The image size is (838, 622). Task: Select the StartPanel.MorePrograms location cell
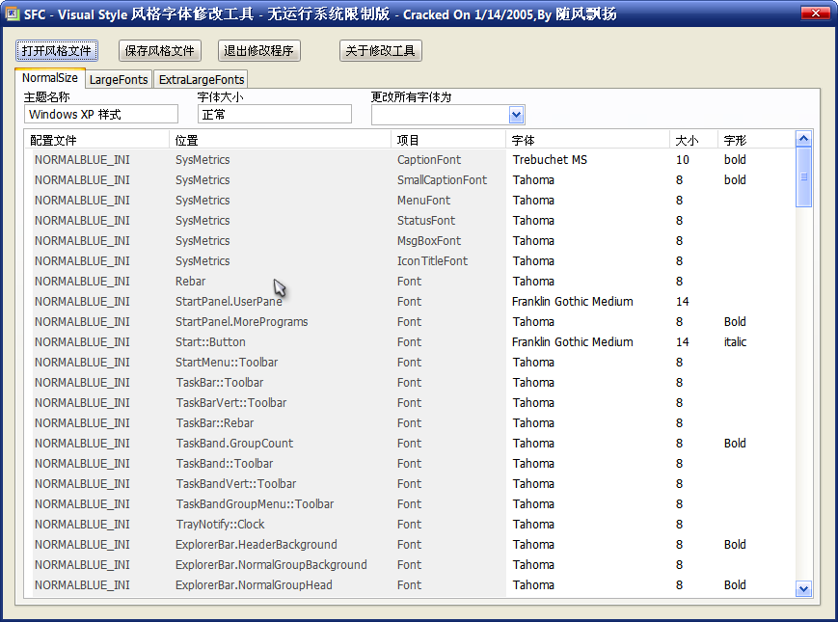[242, 322]
